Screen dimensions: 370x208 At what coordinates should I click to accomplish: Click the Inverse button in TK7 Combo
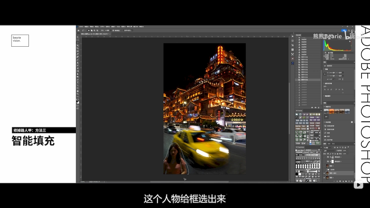312,123
